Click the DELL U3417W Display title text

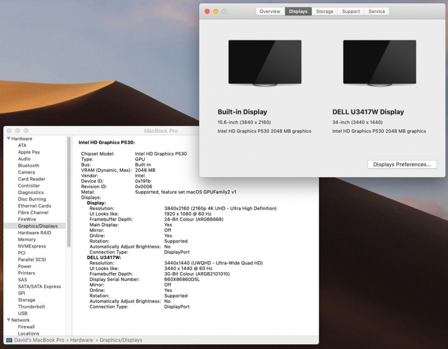click(368, 112)
